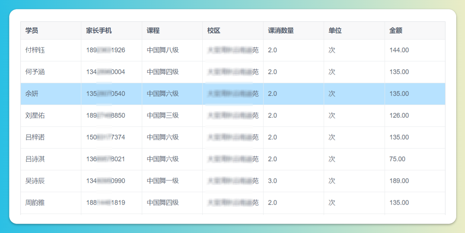
Task: Select student name 何予涵
Action: (x=35, y=72)
